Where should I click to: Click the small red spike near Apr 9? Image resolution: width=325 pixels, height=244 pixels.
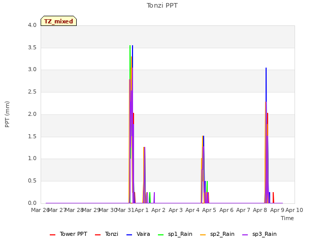pos(273,197)
